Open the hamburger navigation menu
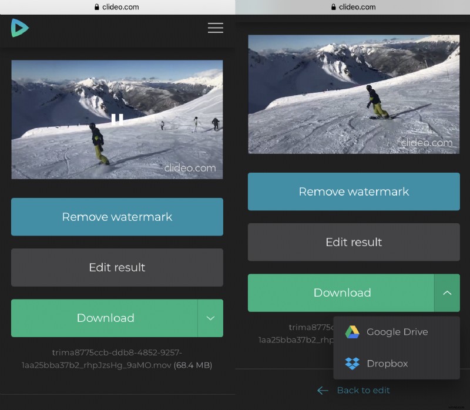The height and width of the screenshot is (410, 470). (215, 28)
